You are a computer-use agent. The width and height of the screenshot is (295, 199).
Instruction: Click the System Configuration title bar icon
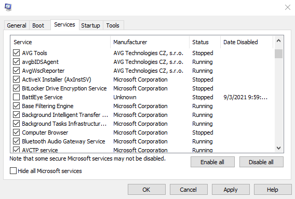tap(8, 7)
